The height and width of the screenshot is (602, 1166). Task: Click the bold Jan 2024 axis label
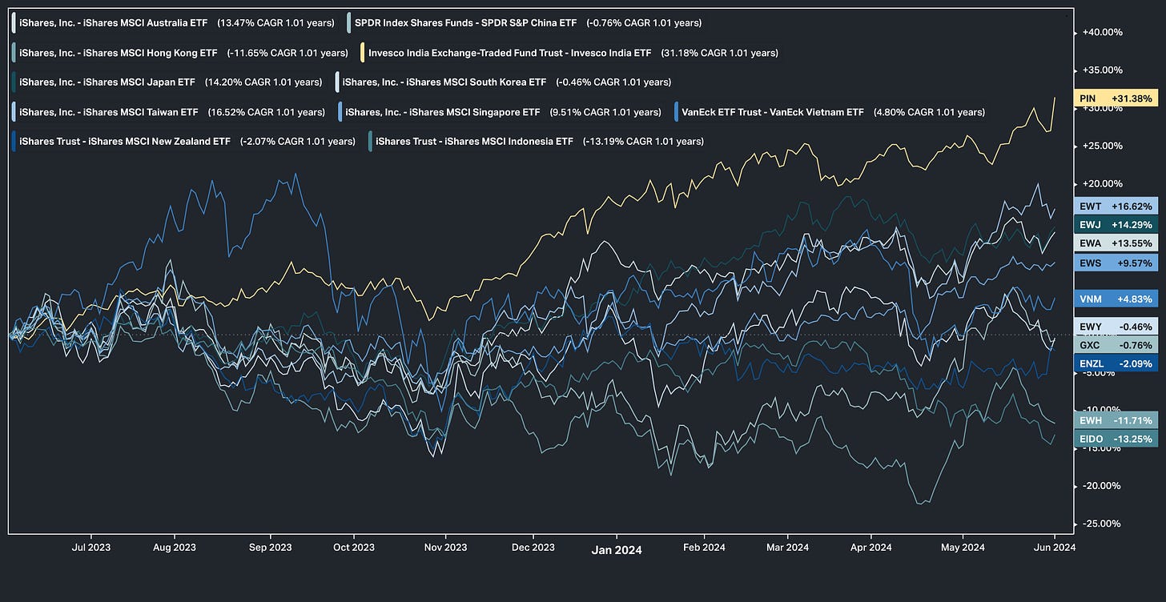[x=617, y=550]
